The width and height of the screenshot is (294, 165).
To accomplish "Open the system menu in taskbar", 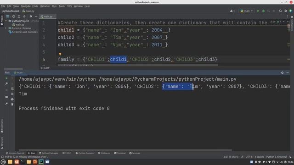I will [x=3, y=162].
